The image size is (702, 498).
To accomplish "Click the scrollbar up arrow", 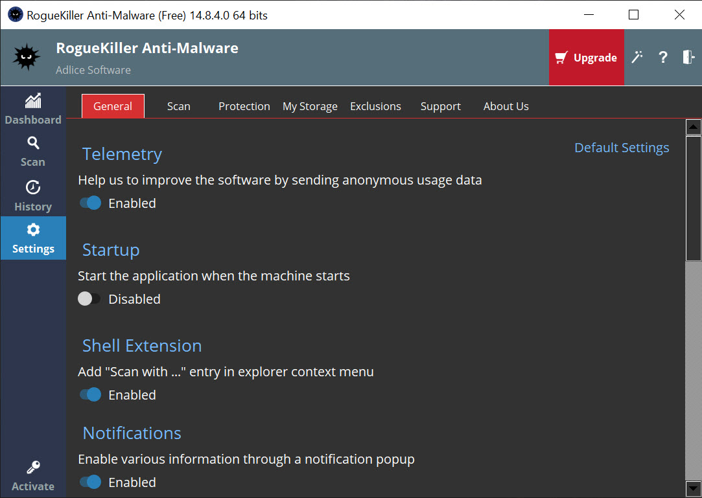I will click(x=693, y=127).
